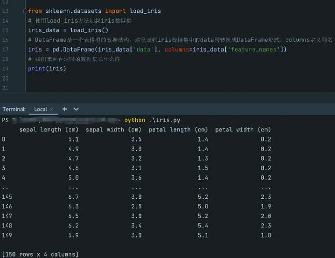Image resolution: width=335 pixels, height=258 pixels.
Task: Click 'petal length (cm)' column header
Action: tap(178, 130)
